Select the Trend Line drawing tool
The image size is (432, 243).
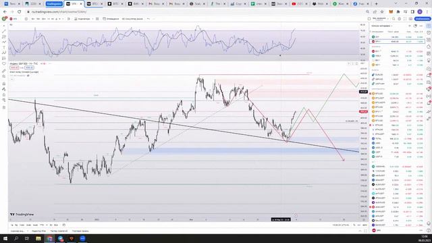tap(4, 31)
